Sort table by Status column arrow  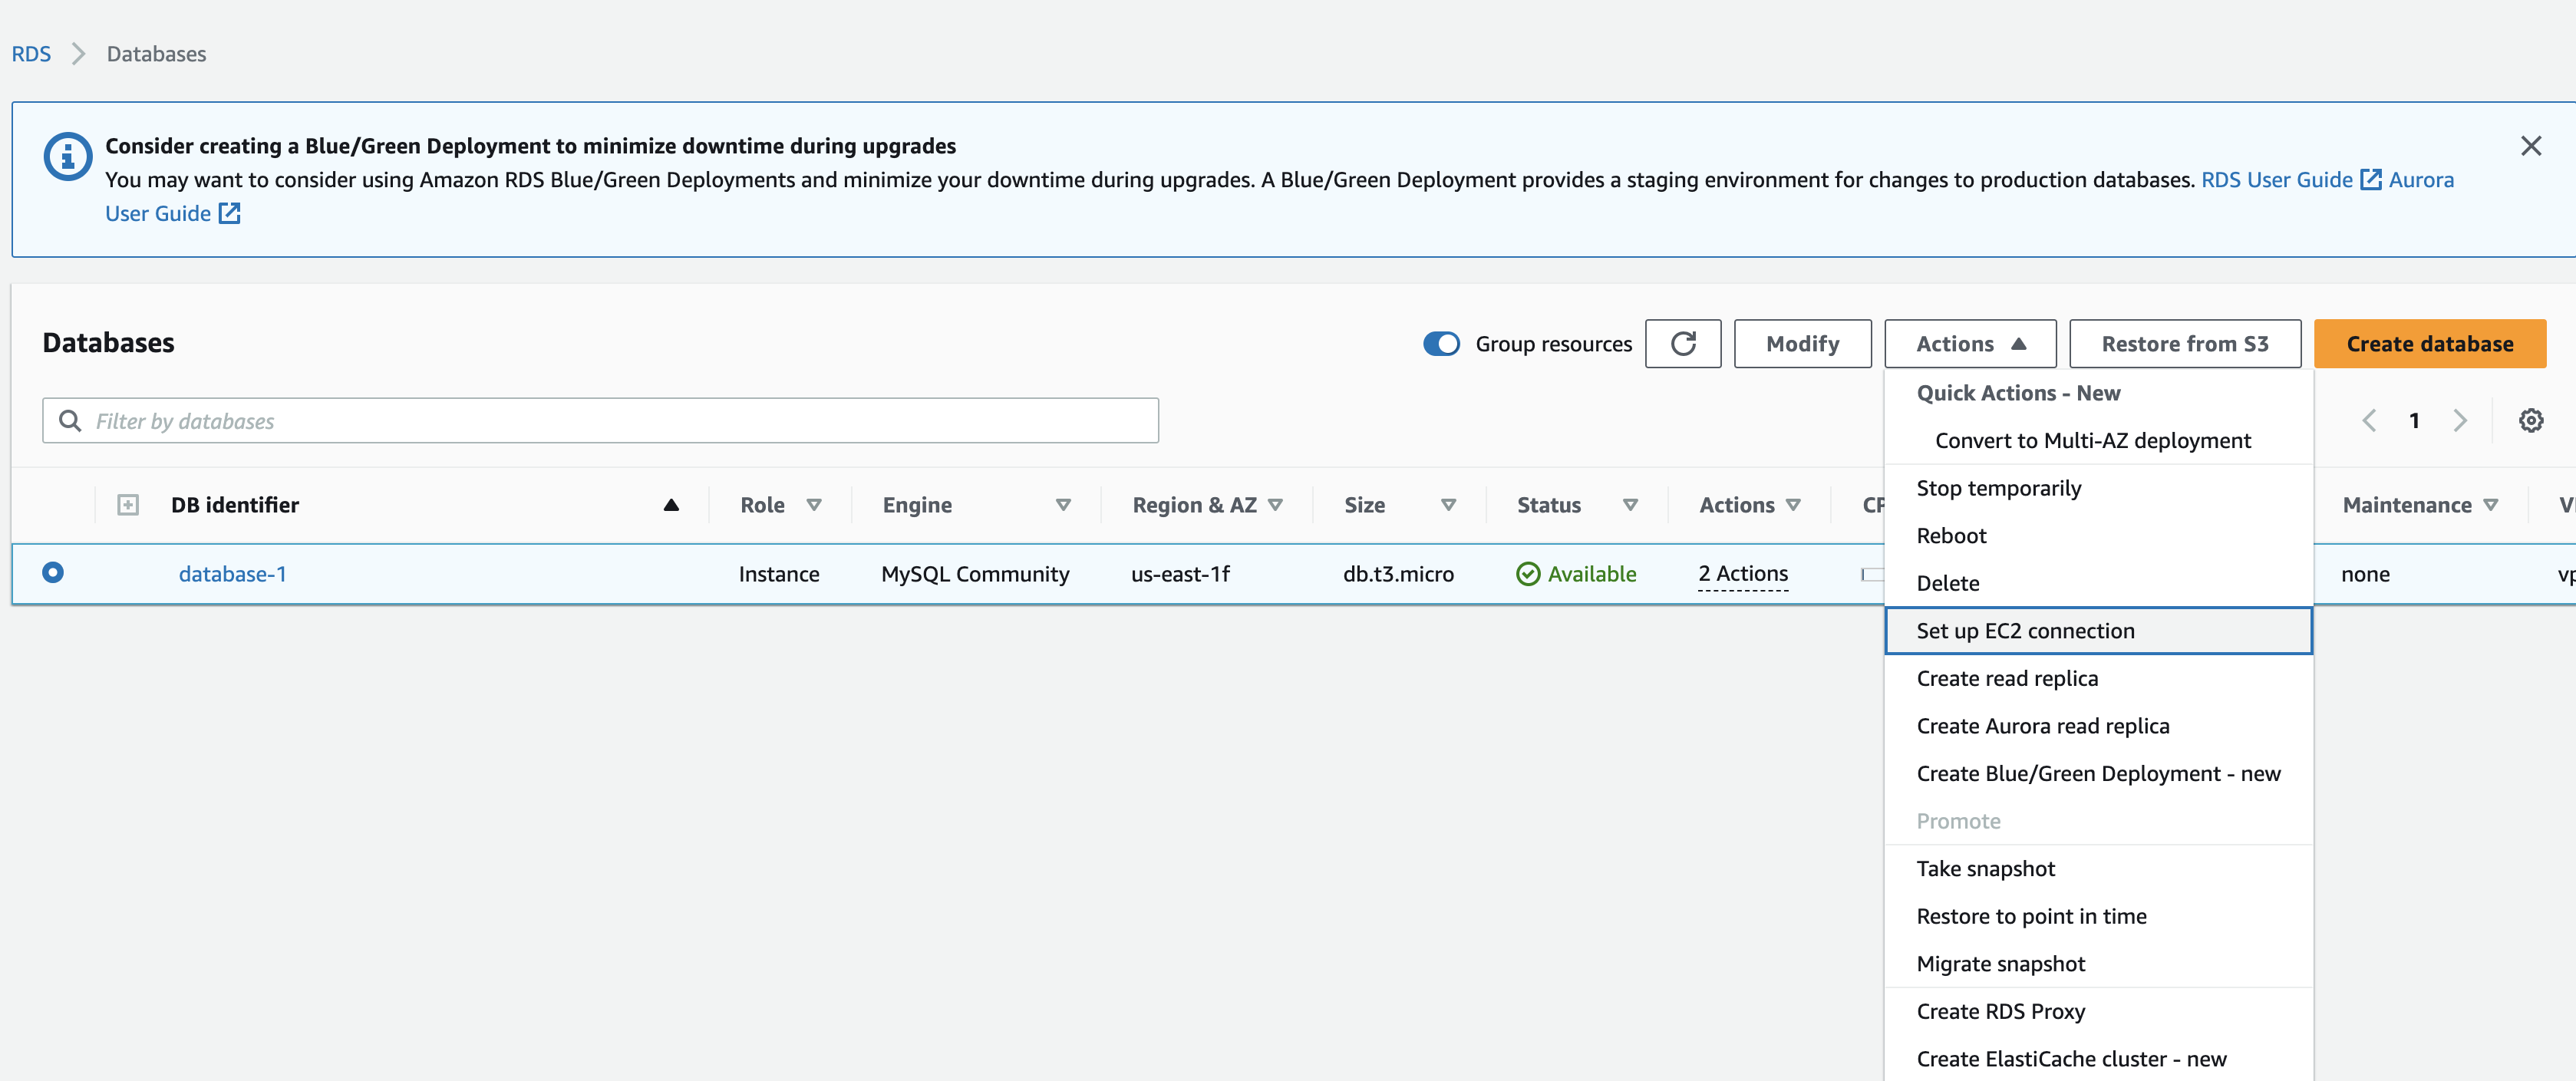click(x=1630, y=505)
